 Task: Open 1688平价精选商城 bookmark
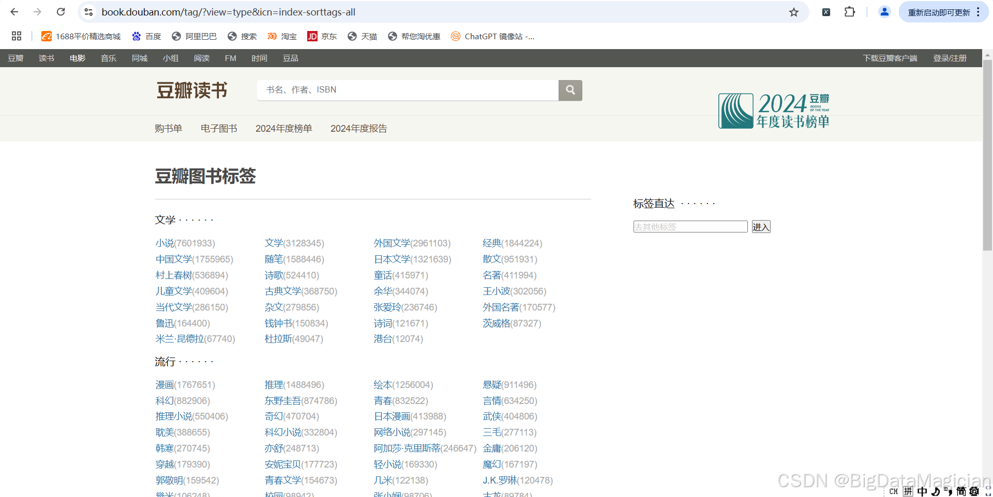(x=81, y=36)
